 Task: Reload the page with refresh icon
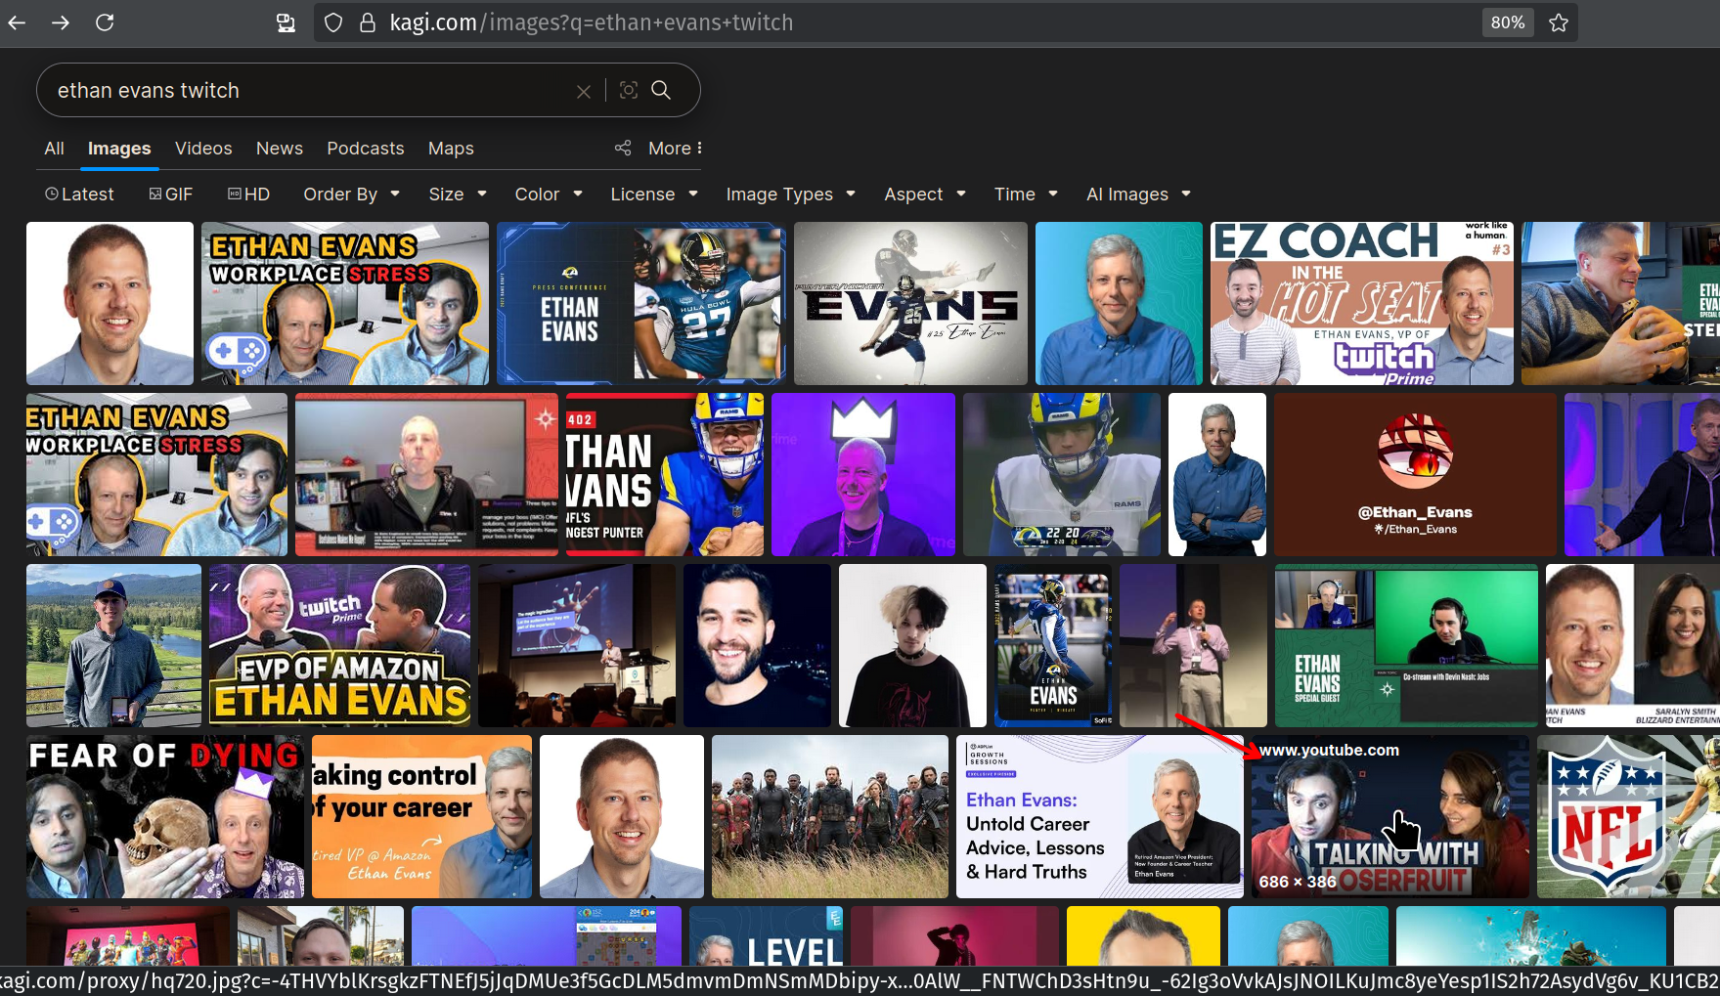coord(105,22)
